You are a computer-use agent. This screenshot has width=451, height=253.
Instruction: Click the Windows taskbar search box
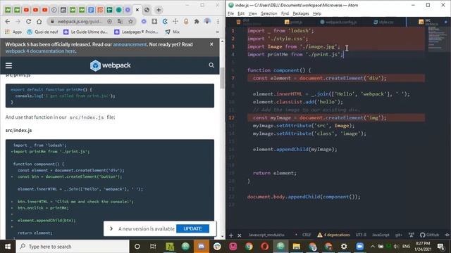coord(72,247)
